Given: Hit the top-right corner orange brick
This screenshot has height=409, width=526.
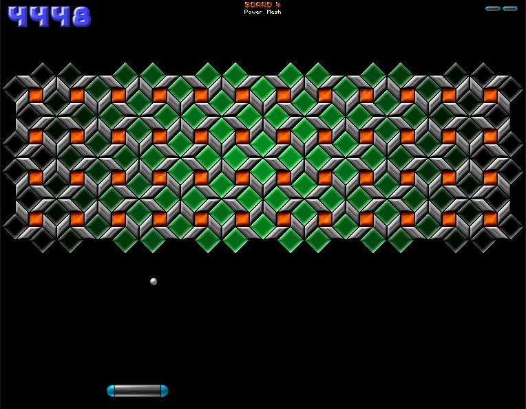Looking at the screenshot, I should click(x=490, y=95).
